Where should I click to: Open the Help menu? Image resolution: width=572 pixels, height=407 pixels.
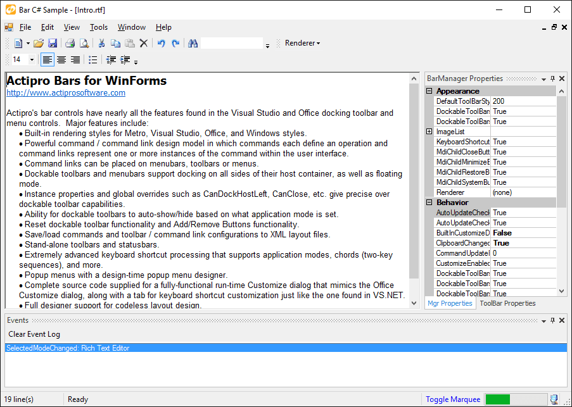coord(163,27)
